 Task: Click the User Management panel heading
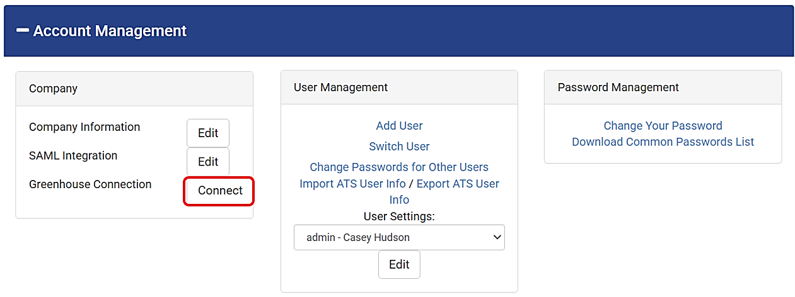[340, 87]
